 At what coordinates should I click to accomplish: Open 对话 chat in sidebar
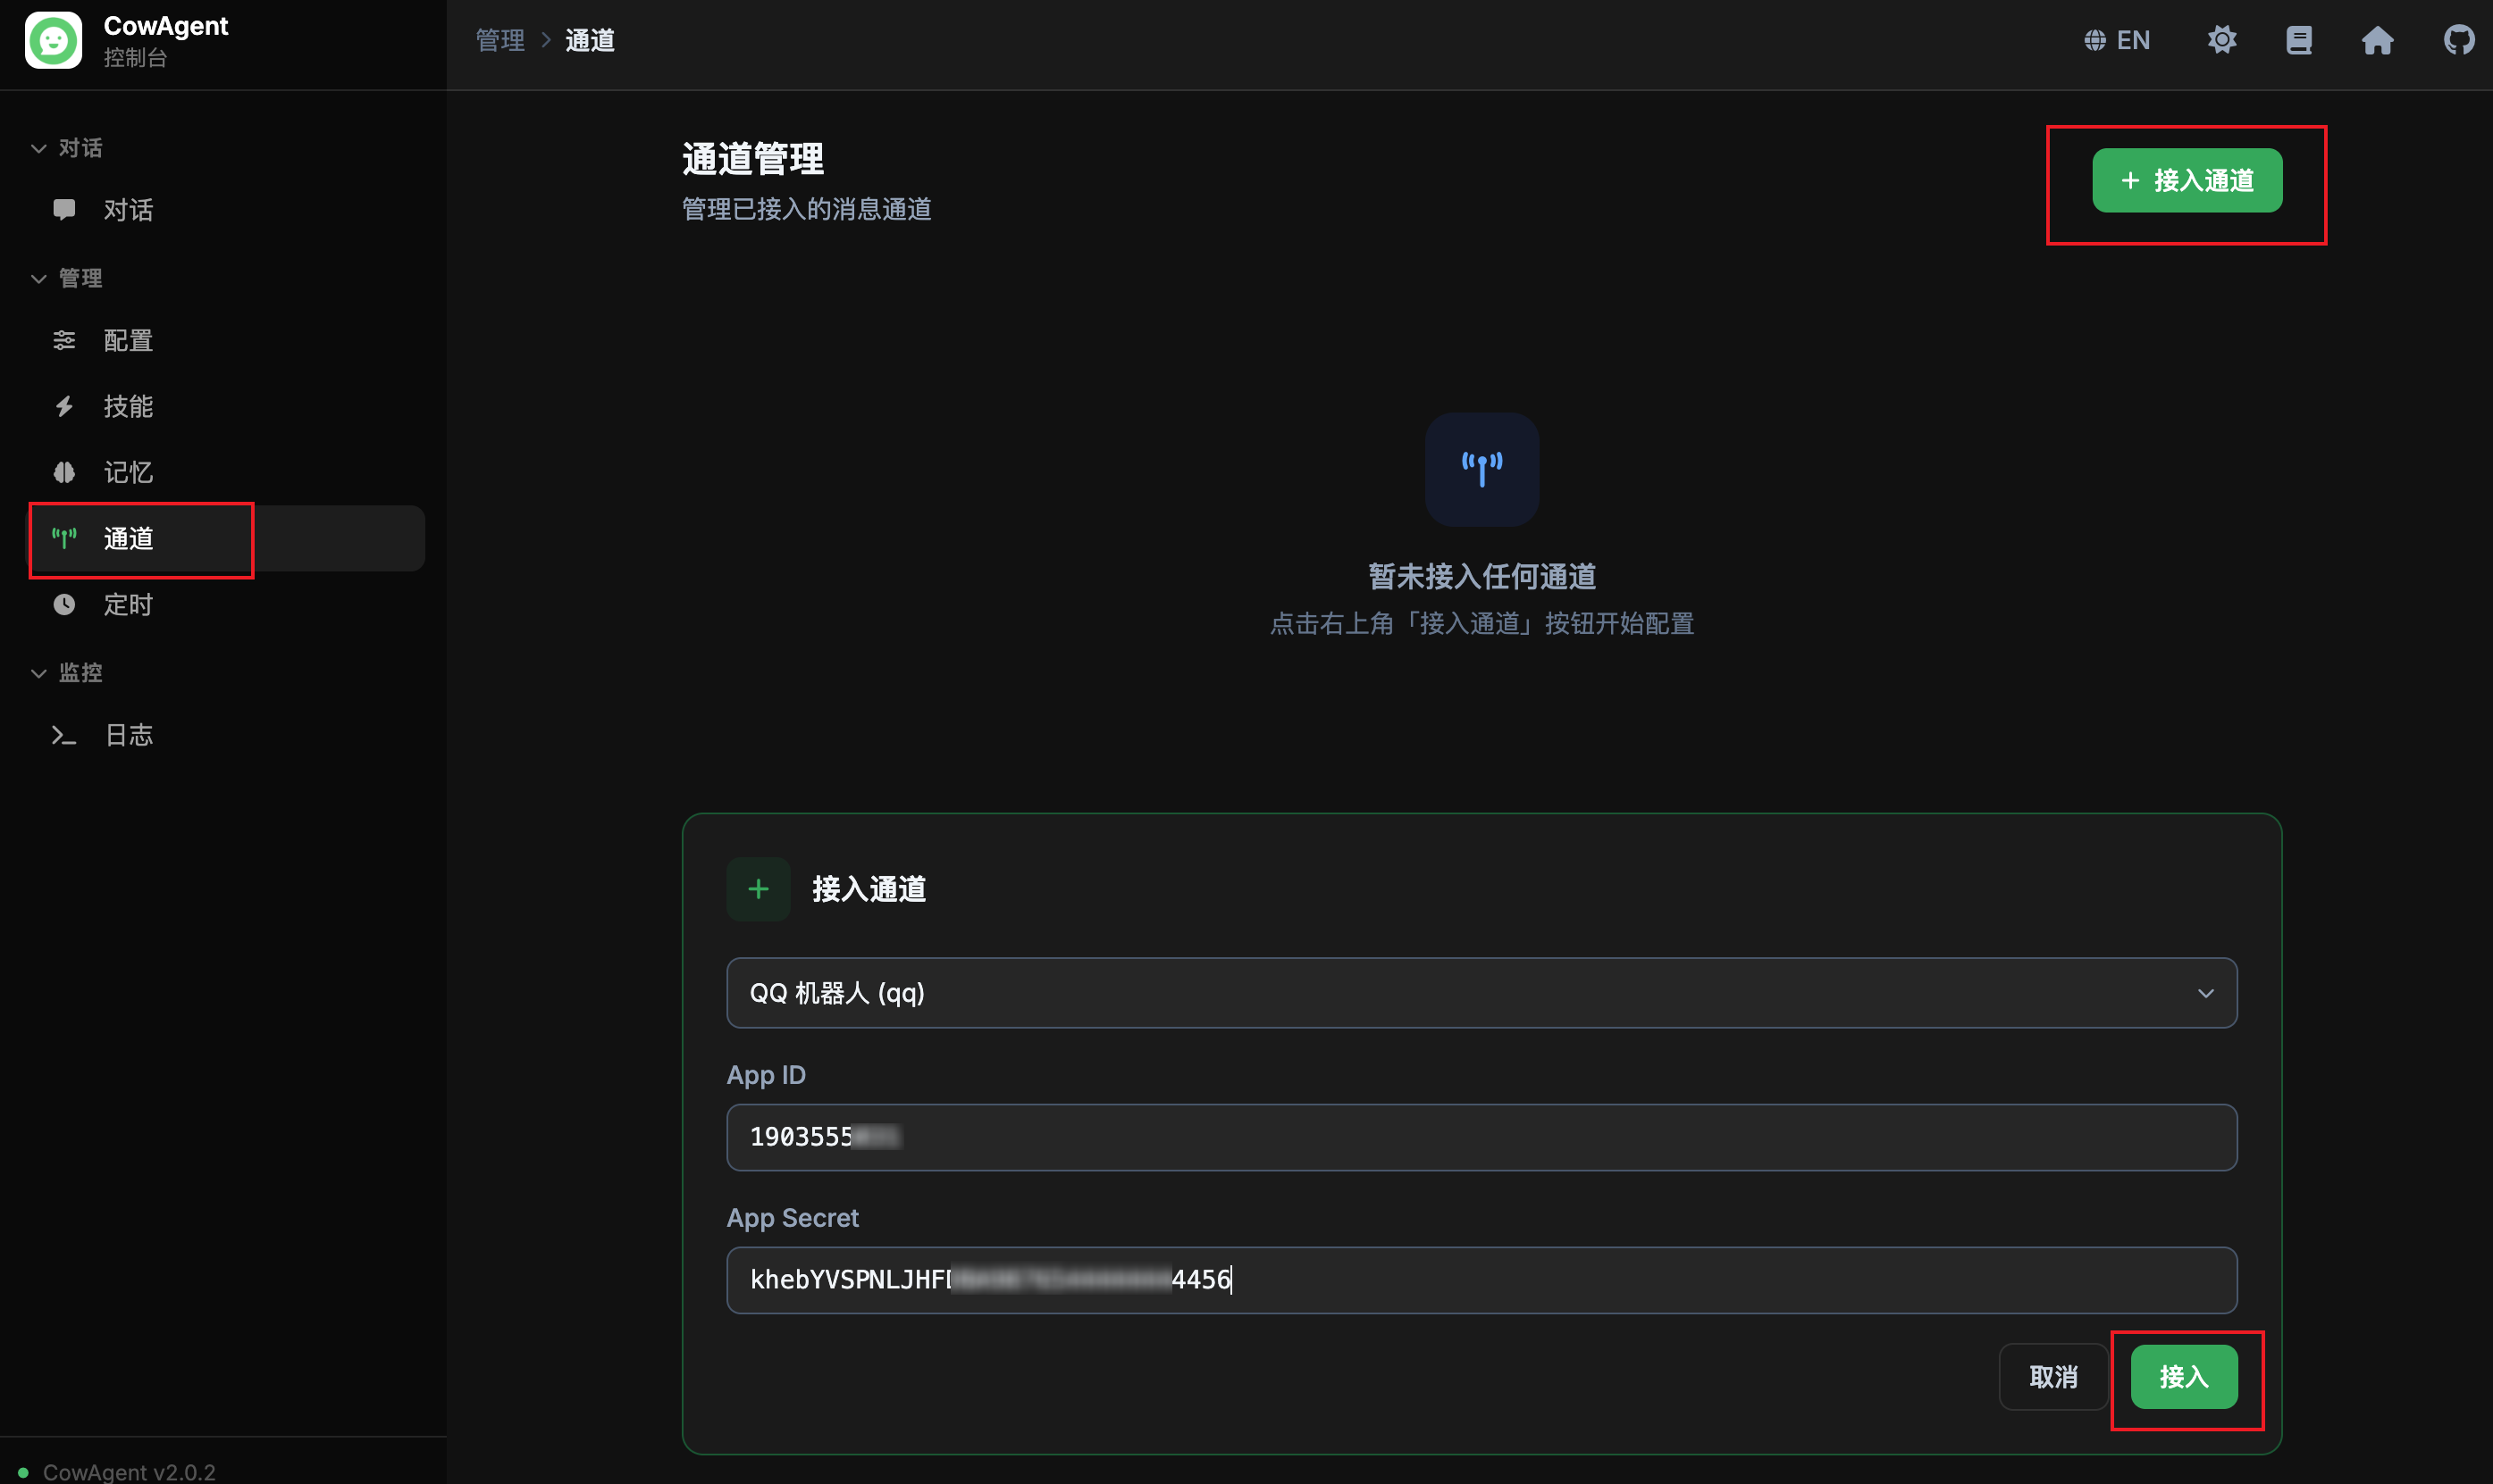coord(128,210)
